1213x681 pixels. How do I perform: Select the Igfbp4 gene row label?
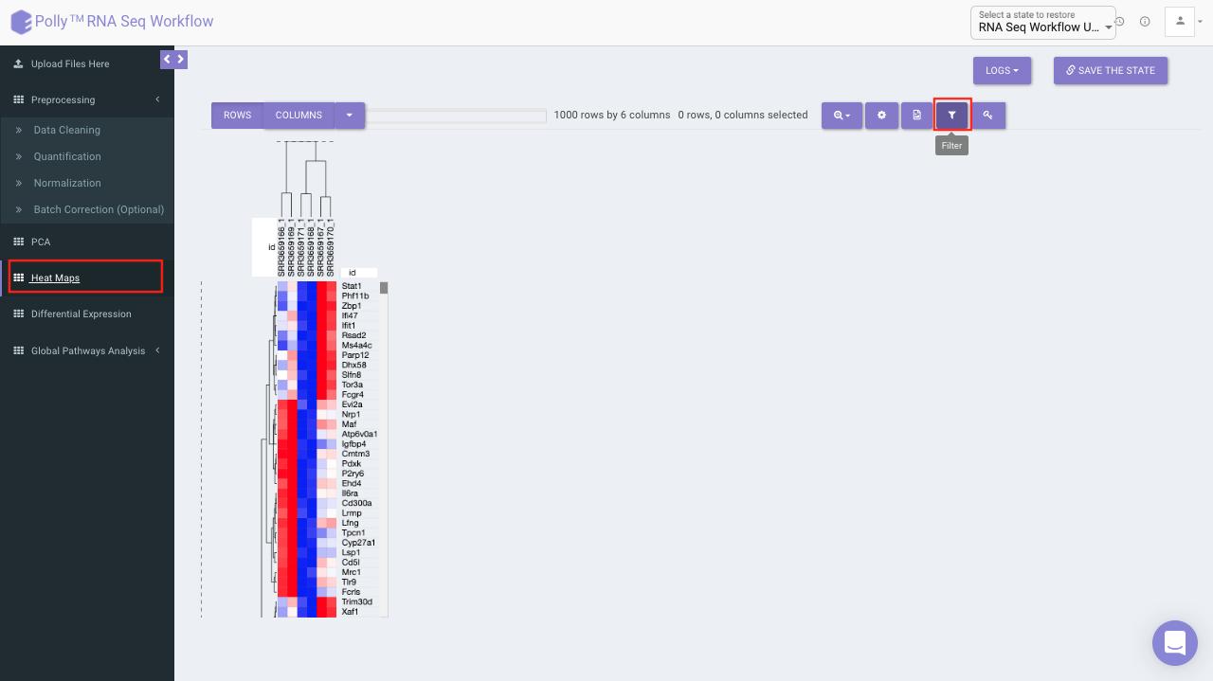353,444
